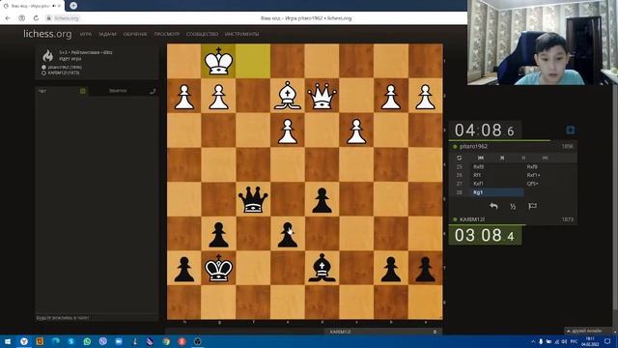
Task: Open Yandex Browser from the taskbar
Action: [x=23, y=341]
